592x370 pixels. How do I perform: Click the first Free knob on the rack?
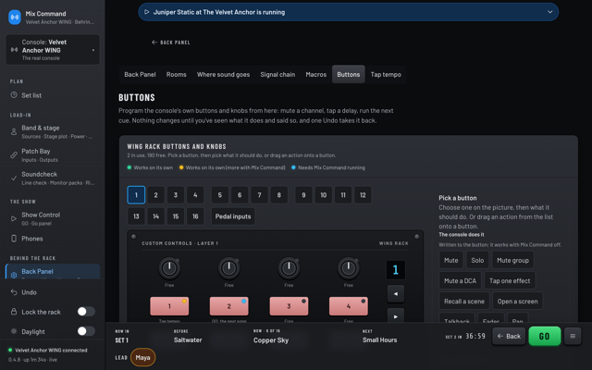169,268
